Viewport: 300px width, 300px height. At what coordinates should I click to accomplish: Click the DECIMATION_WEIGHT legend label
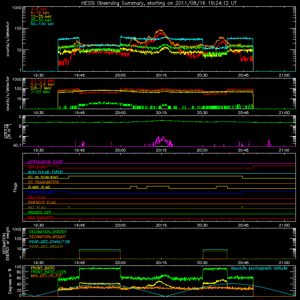[48, 237]
